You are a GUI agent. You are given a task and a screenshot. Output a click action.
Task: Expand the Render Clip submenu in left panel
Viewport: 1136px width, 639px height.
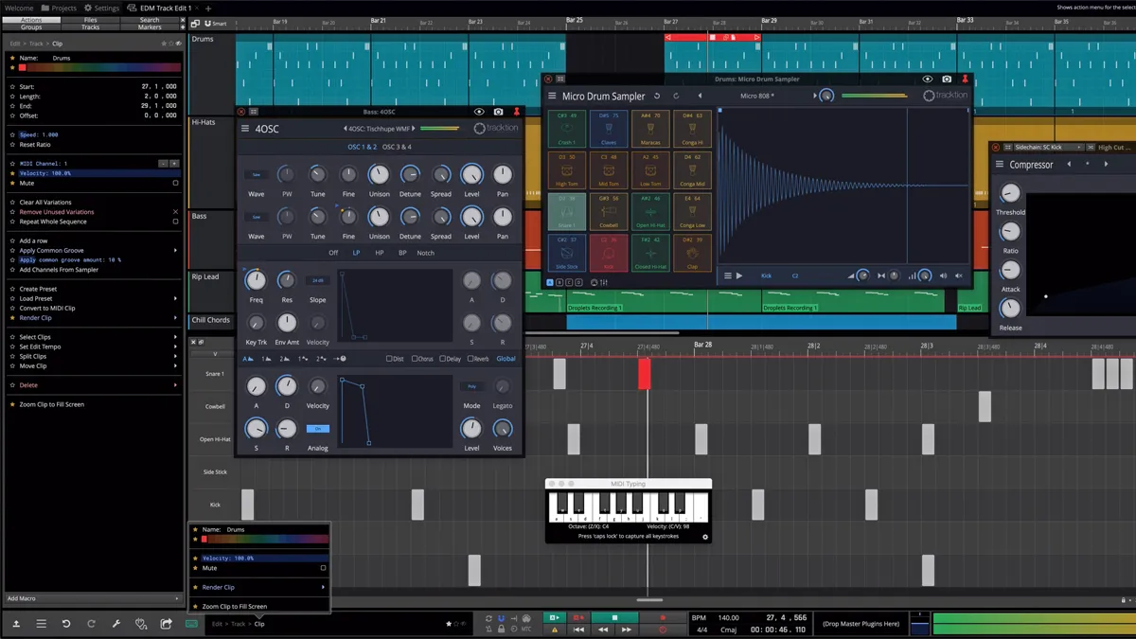tap(175, 318)
